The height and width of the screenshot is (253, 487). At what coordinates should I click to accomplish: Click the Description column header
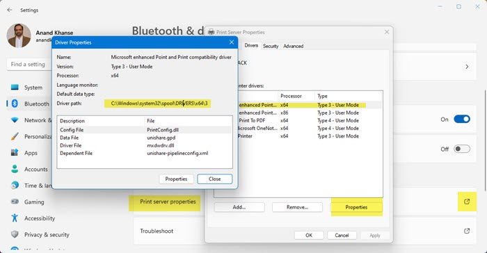click(101, 121)
